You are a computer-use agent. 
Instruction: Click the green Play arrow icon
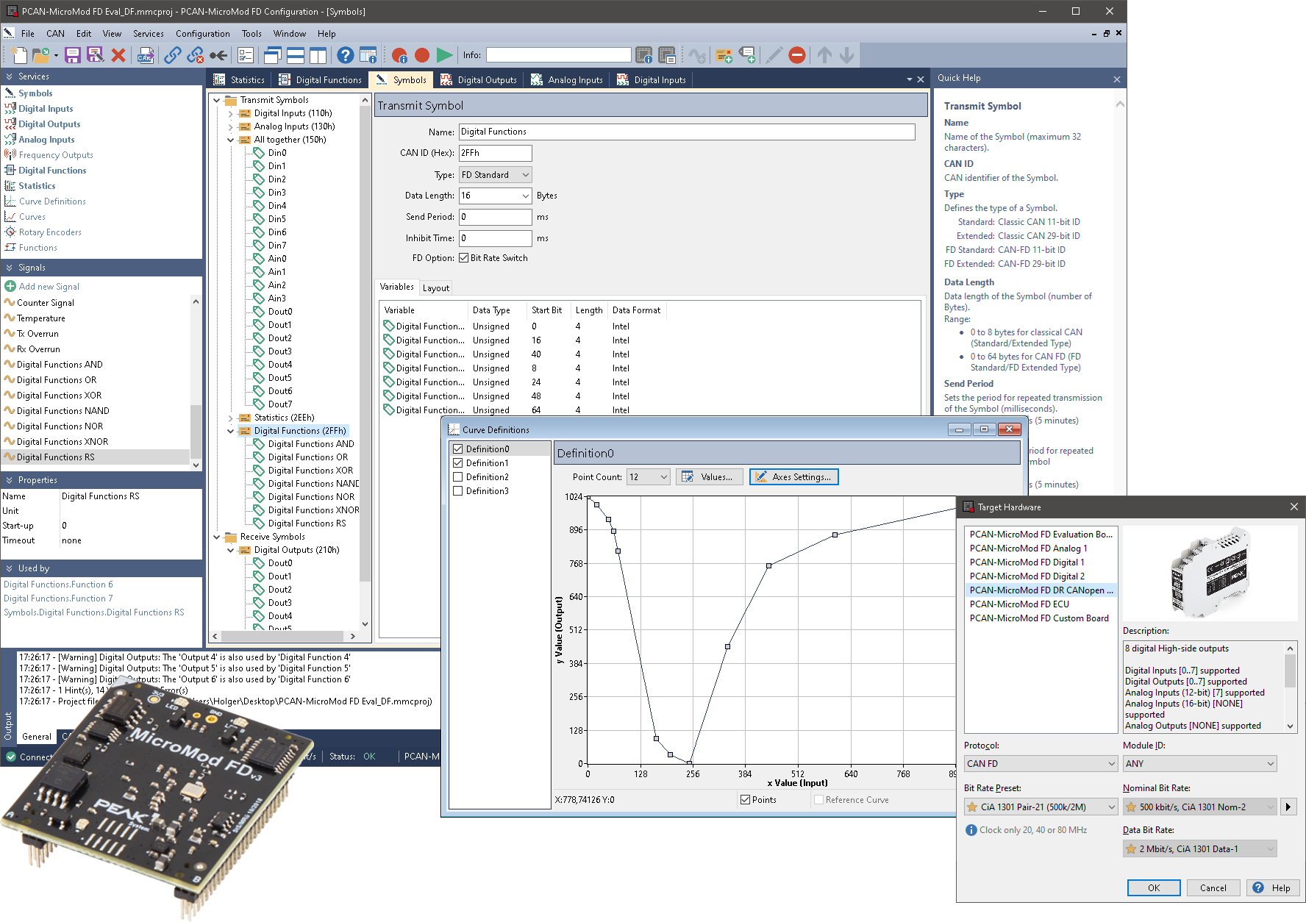tap(444, 55)
